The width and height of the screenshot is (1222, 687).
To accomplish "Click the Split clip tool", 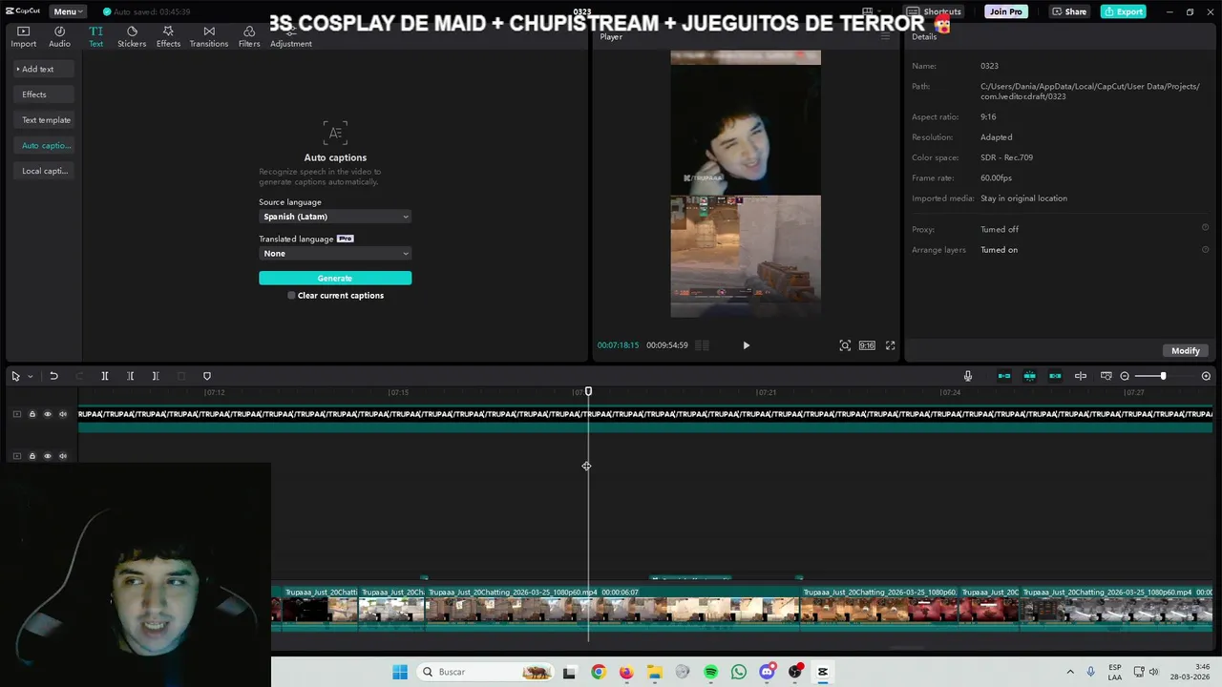I will tap(105, 376).
